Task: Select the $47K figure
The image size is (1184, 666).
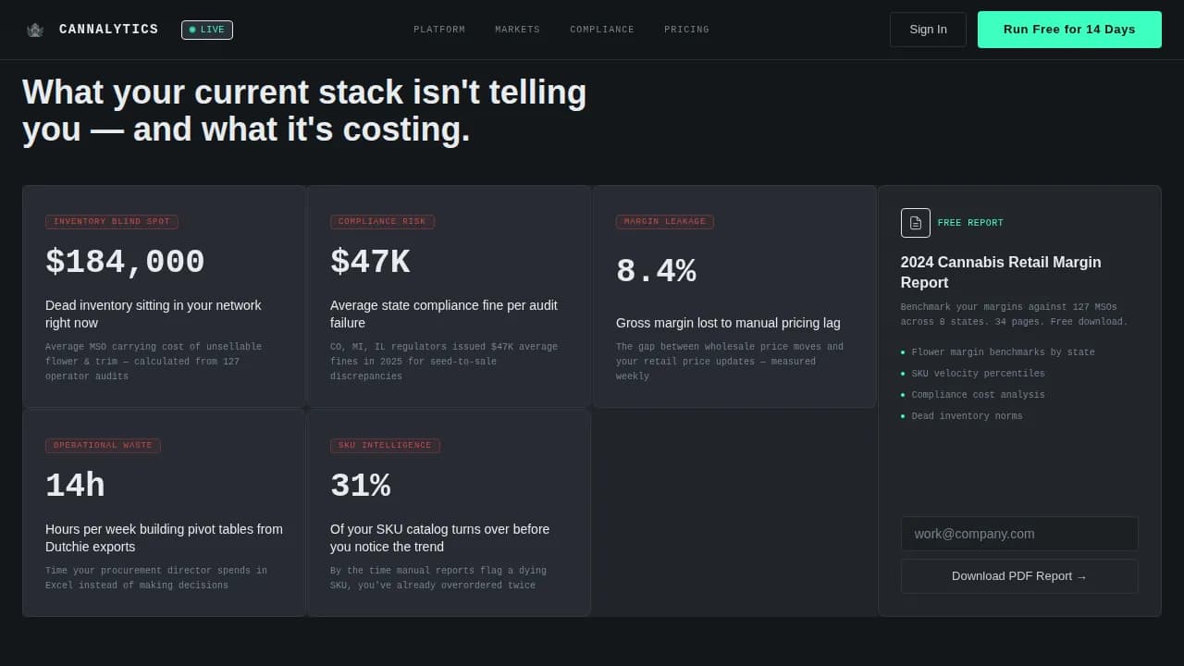Action: point(370,262)
